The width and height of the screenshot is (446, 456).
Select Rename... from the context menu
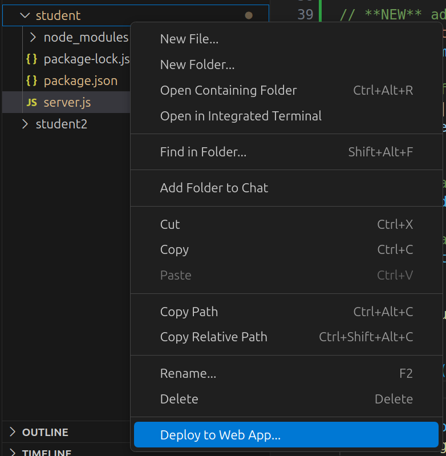188,374
